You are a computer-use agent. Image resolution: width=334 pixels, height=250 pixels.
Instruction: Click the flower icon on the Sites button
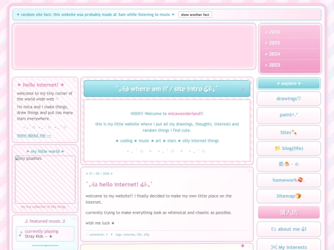pos(294,132)
